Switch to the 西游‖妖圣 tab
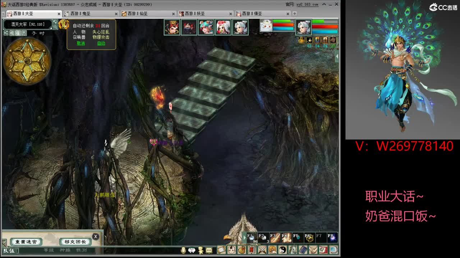The width and height of the screenshot is (460, 258). 206,14
